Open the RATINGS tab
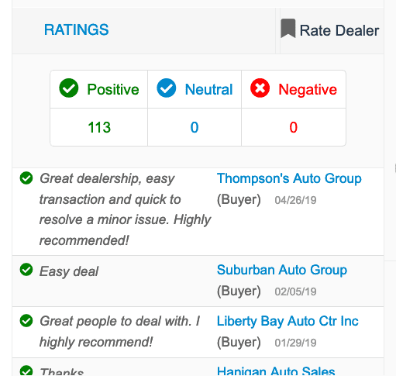Viewport: 396px width, 376px height. point(77,29)
